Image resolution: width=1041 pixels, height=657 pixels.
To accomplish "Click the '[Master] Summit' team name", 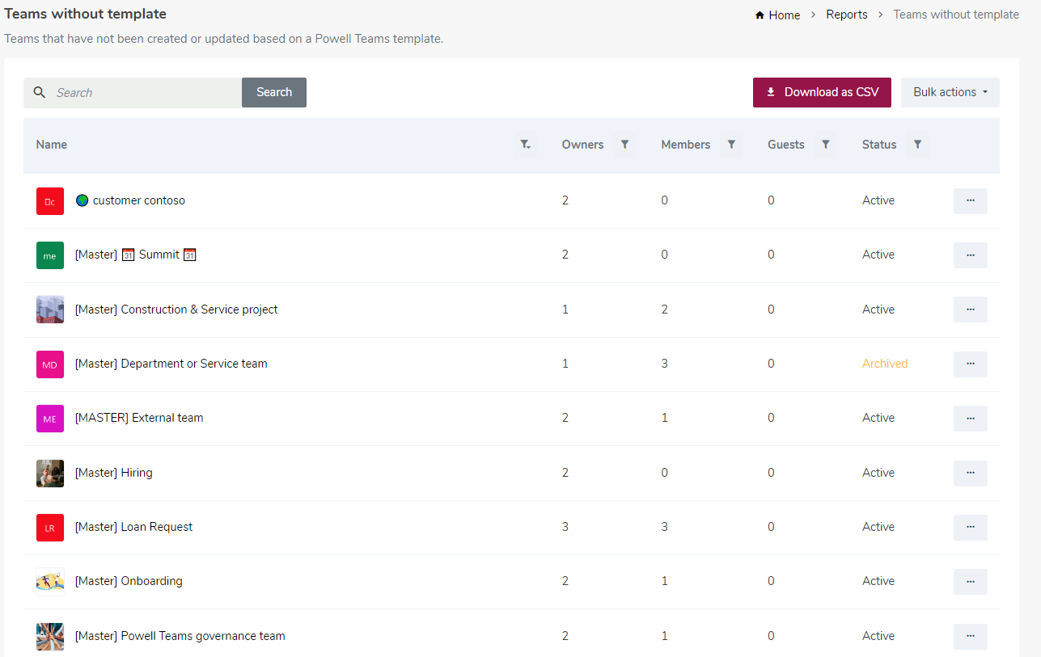I will [x=136, y=255].
